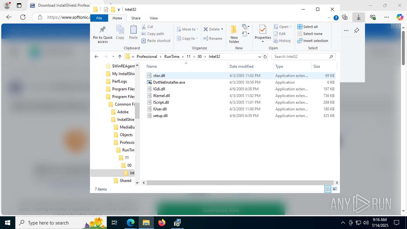407x229 pixels.
Task: Collapse the ribbon with chevron
Action: [329, 18]
